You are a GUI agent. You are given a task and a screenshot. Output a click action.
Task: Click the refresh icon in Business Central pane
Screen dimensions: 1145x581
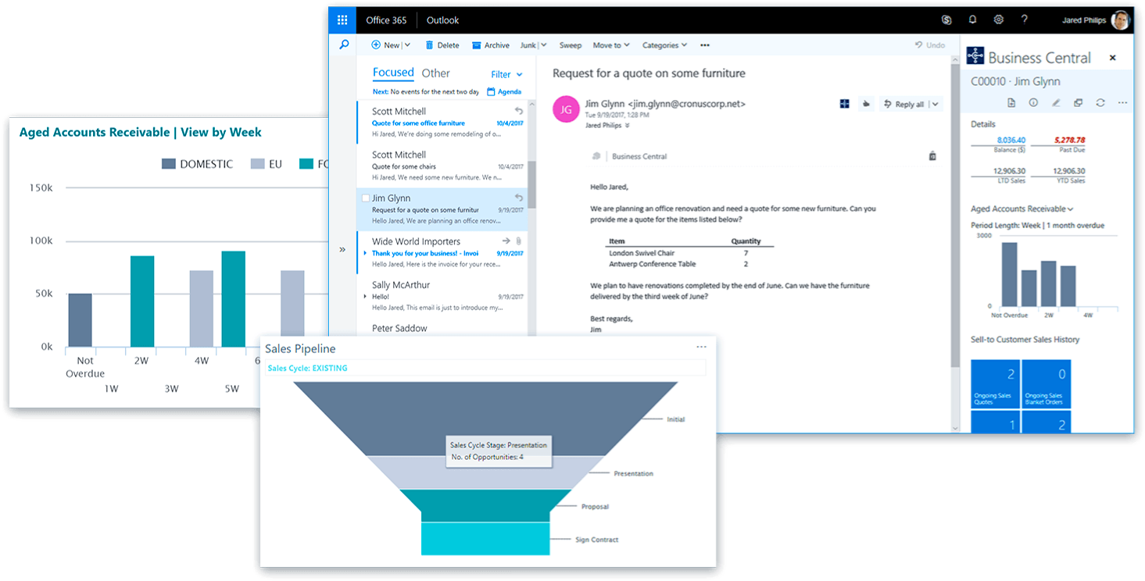[1100, 102]
